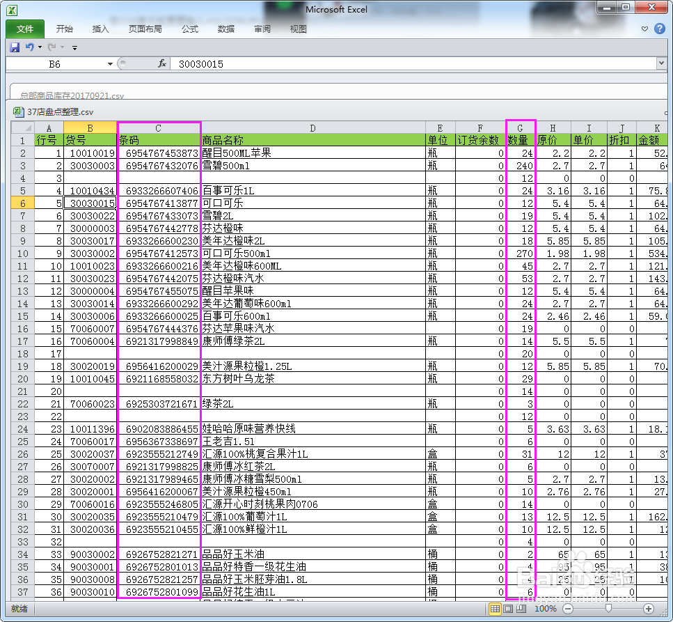Select column D header

click(313, 128)
